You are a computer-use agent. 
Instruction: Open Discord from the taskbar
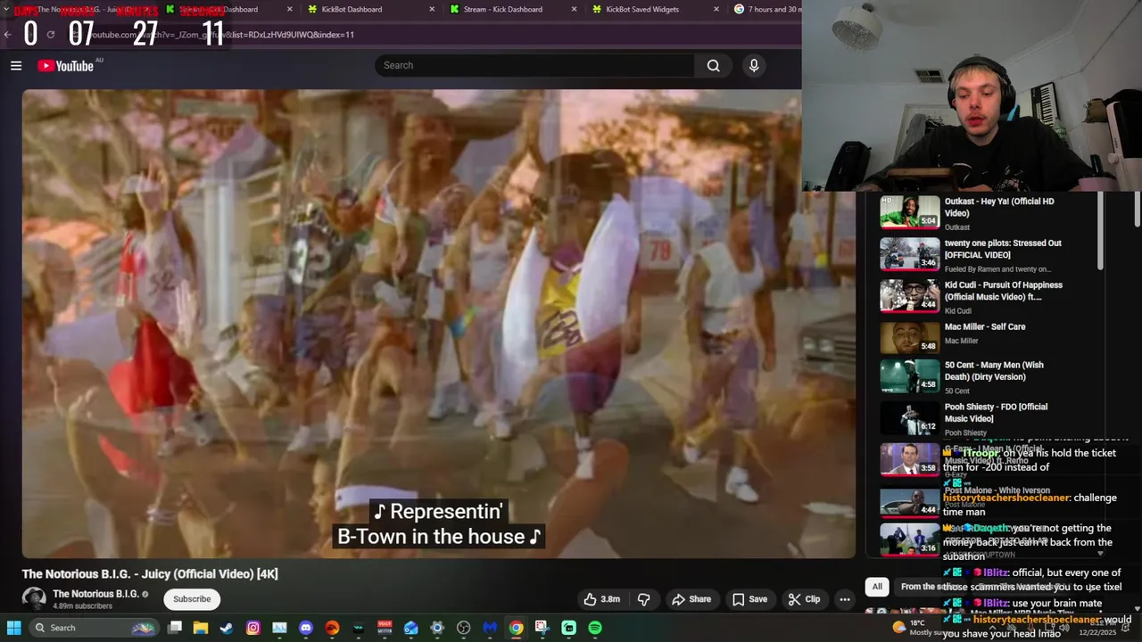[306, 628]
